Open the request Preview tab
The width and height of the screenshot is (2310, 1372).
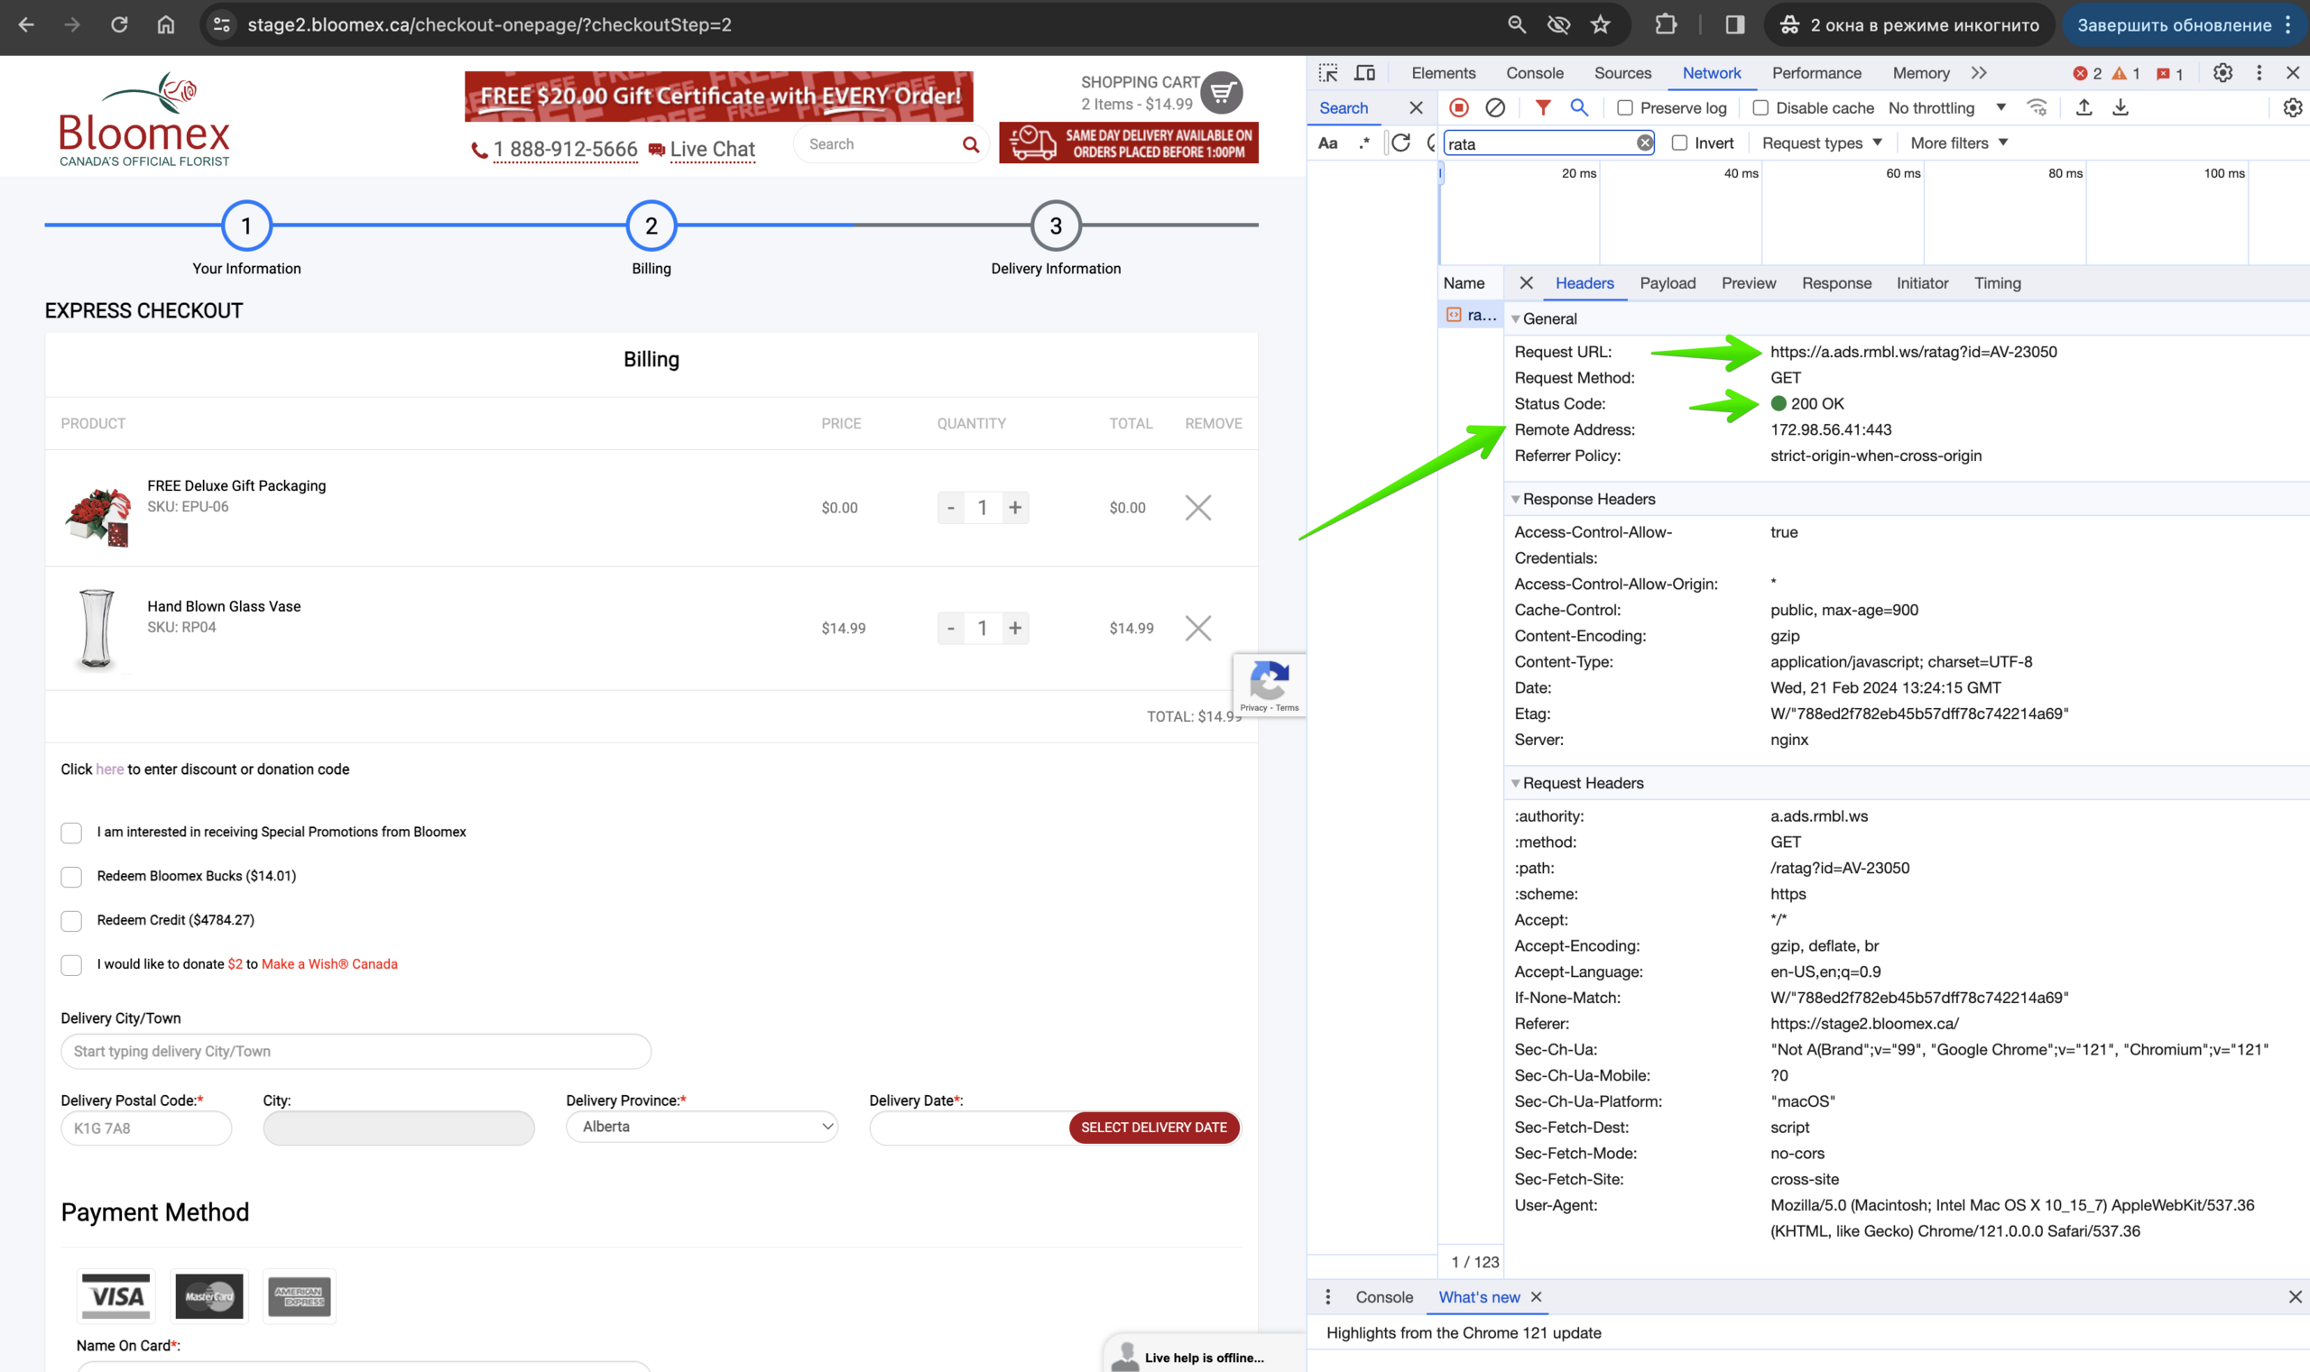tap(1749, 283)
